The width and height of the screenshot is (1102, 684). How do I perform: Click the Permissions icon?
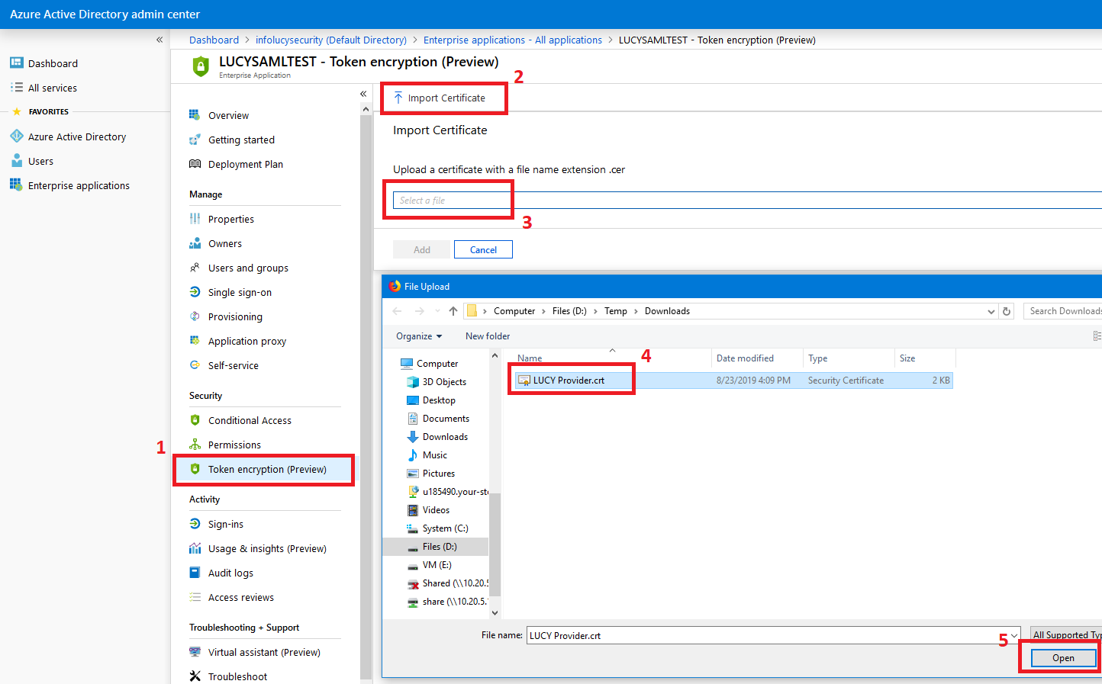195,445
